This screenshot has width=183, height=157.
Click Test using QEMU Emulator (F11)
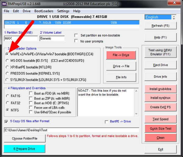tap(160, 52)
